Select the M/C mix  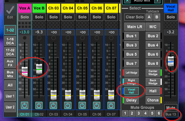click(153, 27)
